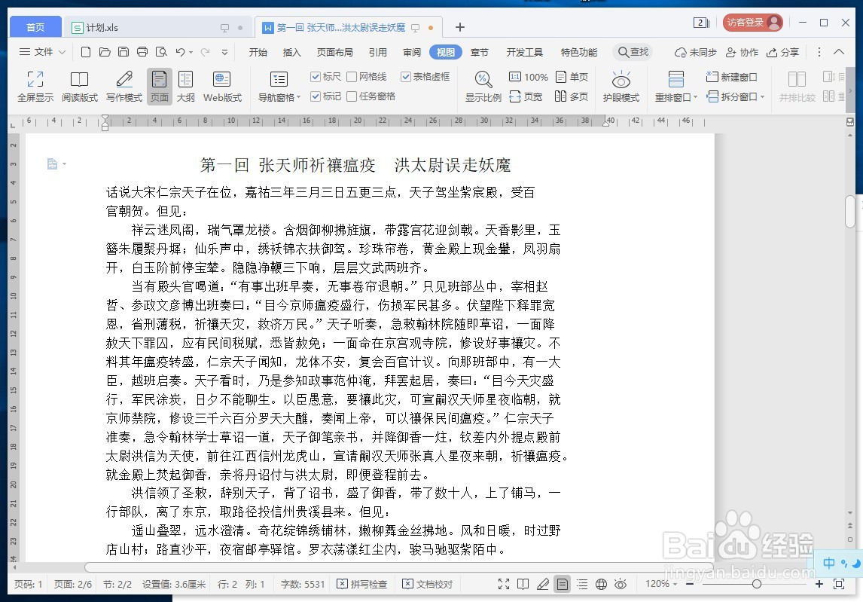Click the guest login (访客登录) button
This screenshot has height=602, width=863.
(752, 22)
